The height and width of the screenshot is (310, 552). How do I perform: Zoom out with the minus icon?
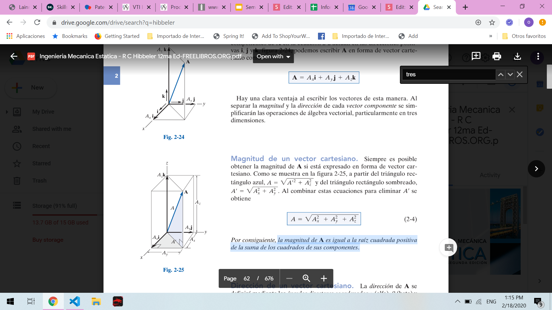click(289, 278)
